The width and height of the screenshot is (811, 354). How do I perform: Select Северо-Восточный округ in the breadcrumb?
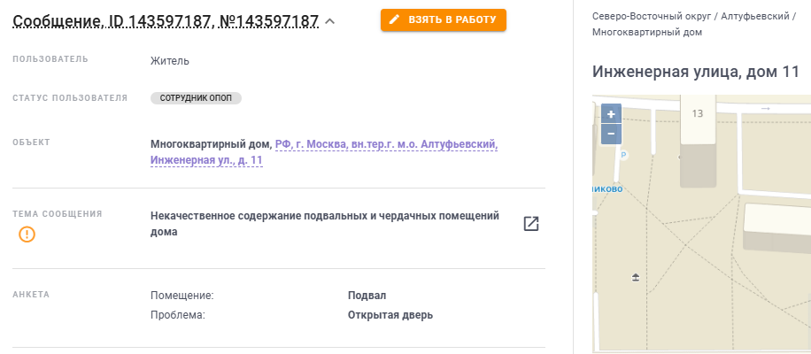pyautogui.click(x=652, y=17)
